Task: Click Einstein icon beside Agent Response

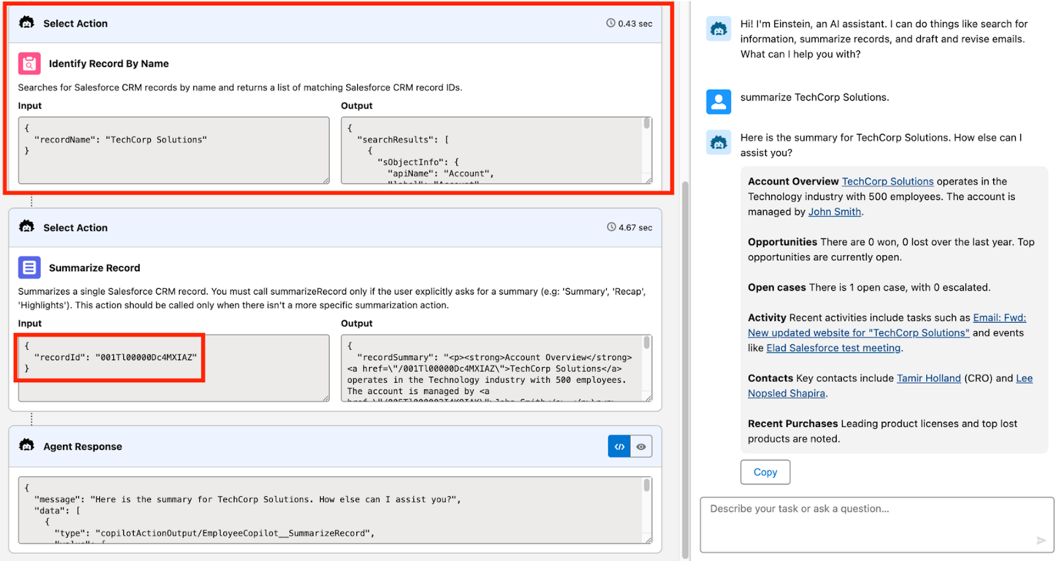Action: pos(26,445)
